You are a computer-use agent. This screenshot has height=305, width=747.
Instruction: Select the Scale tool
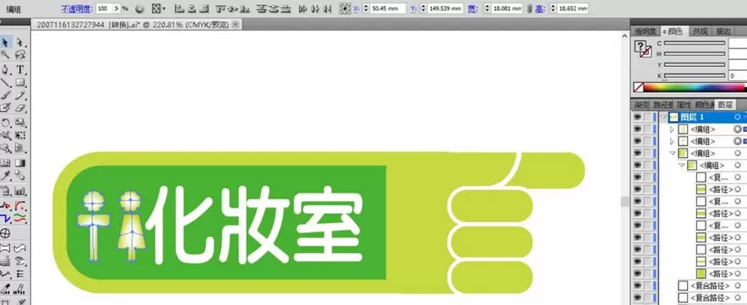(20, 123)
